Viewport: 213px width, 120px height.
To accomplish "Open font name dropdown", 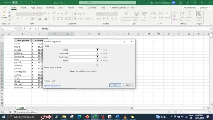I will pyautogui.click(x=34, y=14).
